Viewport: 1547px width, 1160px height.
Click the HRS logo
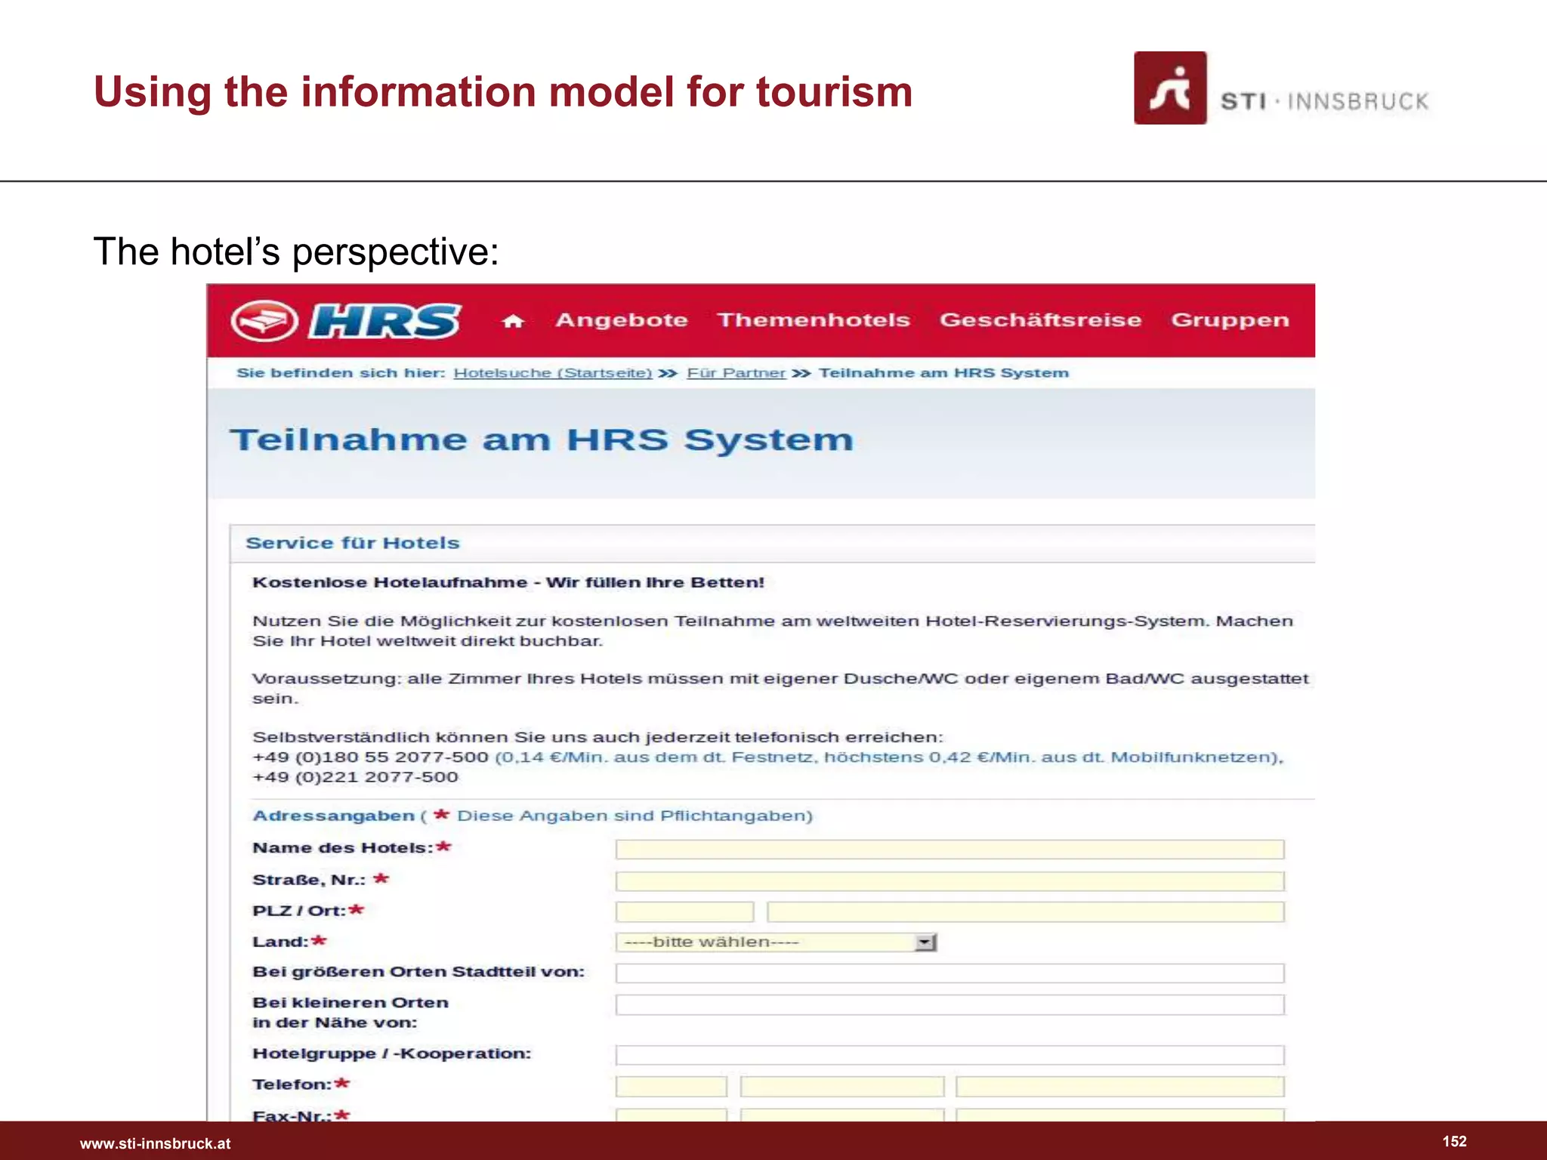coord(346,321)
